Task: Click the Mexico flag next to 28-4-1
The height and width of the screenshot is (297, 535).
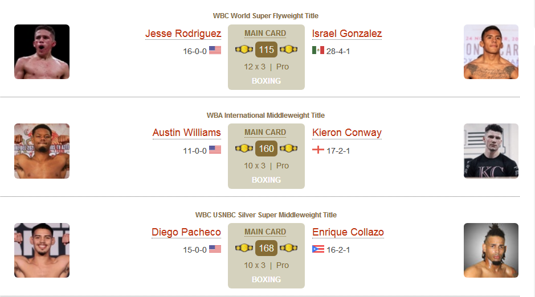Action: point(318,51)
